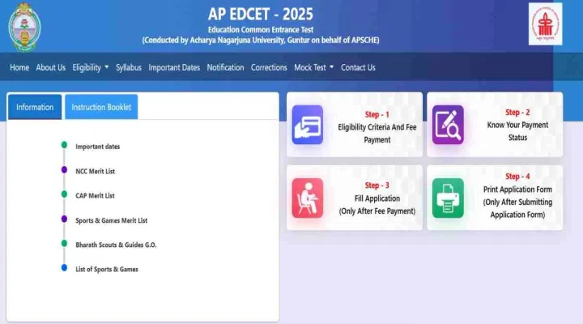Switch to the Information tab
583x324 pixels.
click(35, 107)
